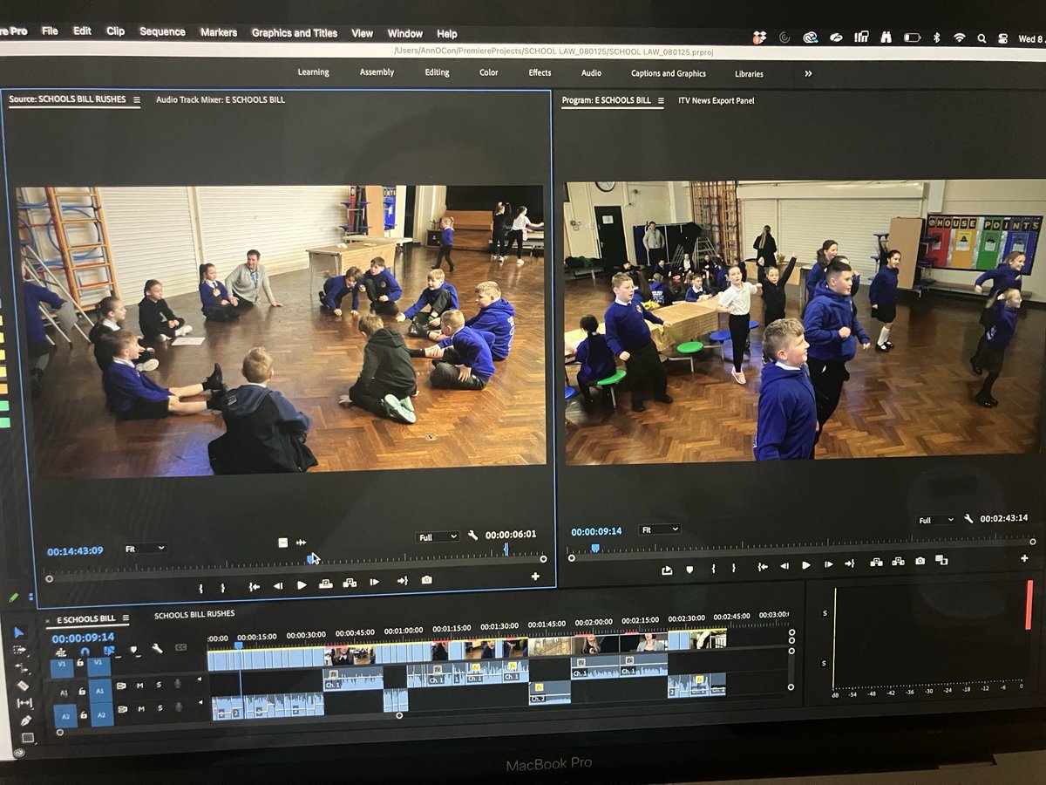Mute track A2
Image resolution: width=1046 pixels, height=785 pixels.
[141, 709]
